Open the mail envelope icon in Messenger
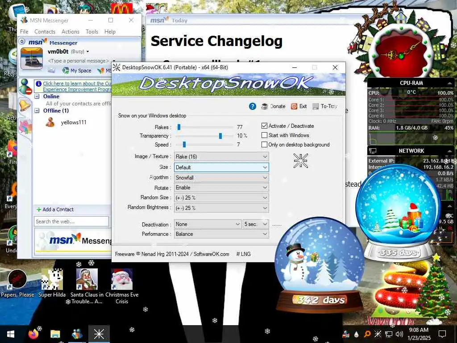Viewport: 457px width, 343px height. coord(51,70)
